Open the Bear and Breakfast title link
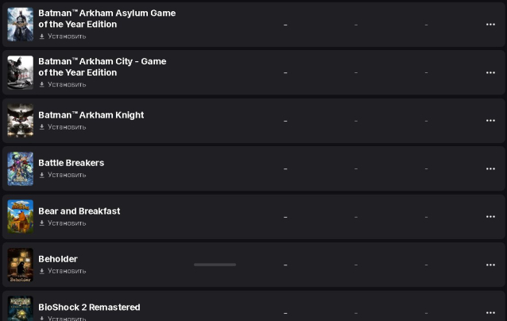Viewport: 507px width, 321px height. click(x=79, y=211)
